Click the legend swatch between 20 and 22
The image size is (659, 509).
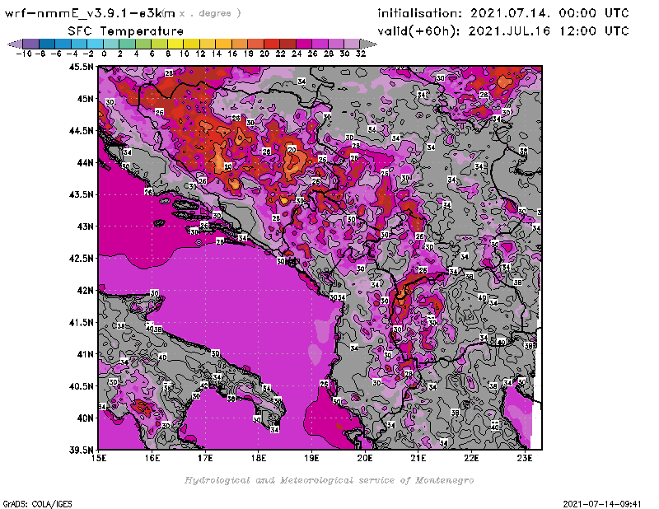coord(272,44)
